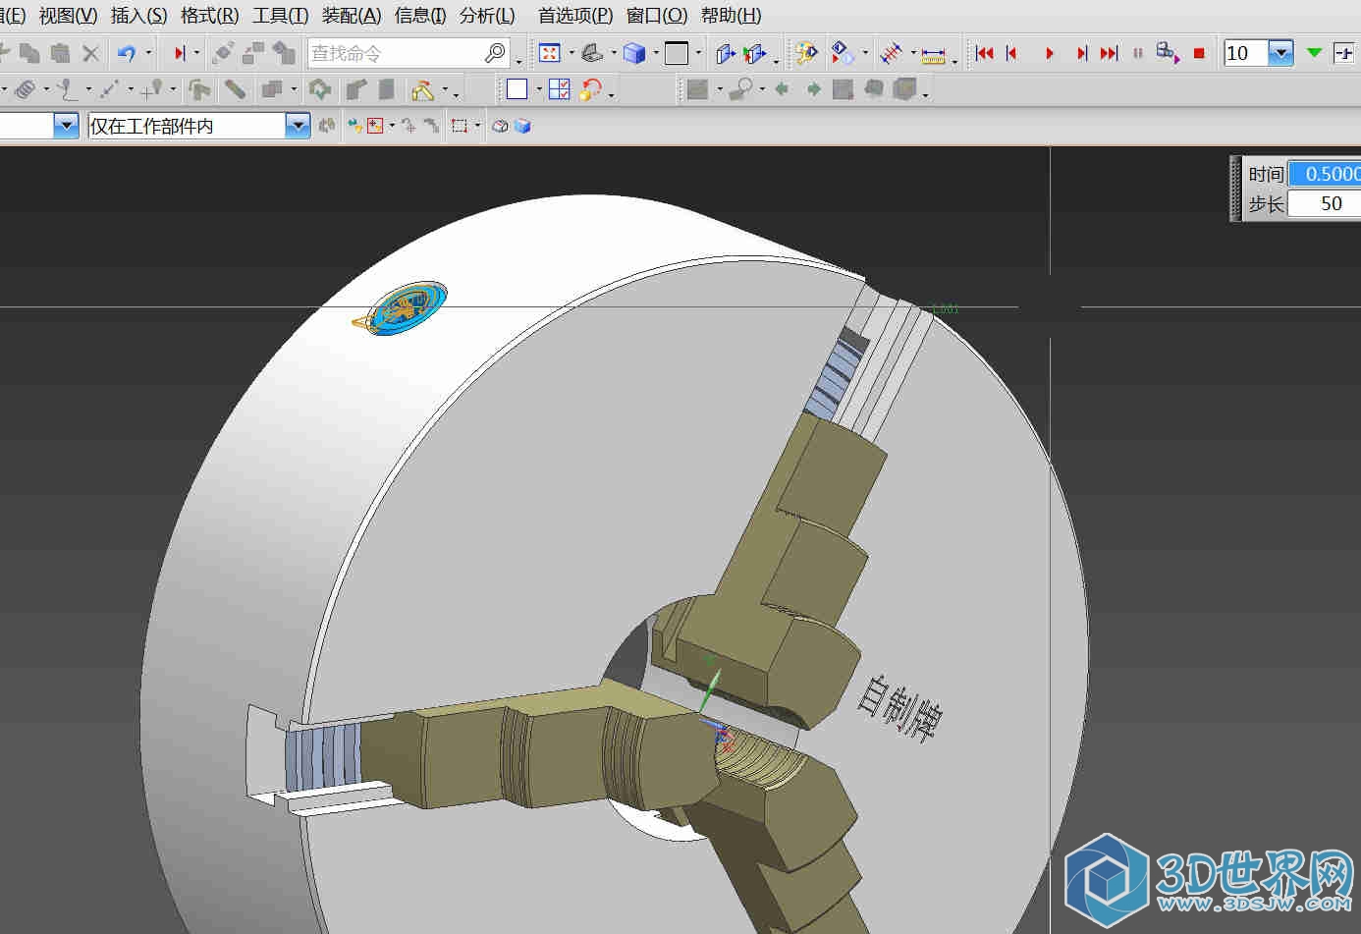1361x934 pixels.
Task: Click the view orientation laptop-like icon
Action: point(592,53)
